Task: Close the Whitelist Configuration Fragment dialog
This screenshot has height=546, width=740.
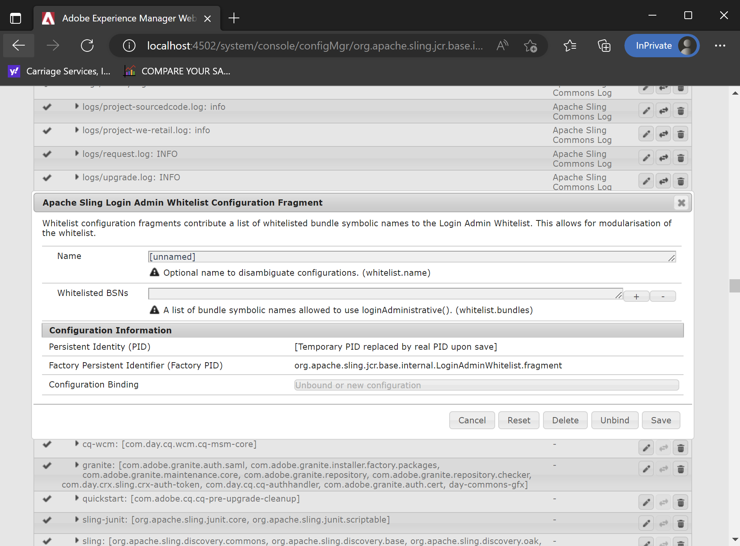Action: tap(681, 203)
